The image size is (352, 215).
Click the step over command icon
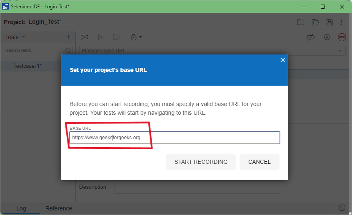116,37
